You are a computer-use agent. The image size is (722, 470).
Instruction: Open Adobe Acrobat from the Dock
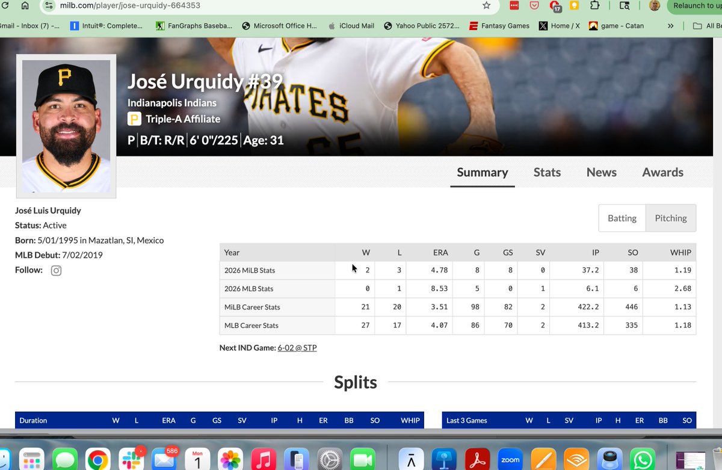[478, 460]
